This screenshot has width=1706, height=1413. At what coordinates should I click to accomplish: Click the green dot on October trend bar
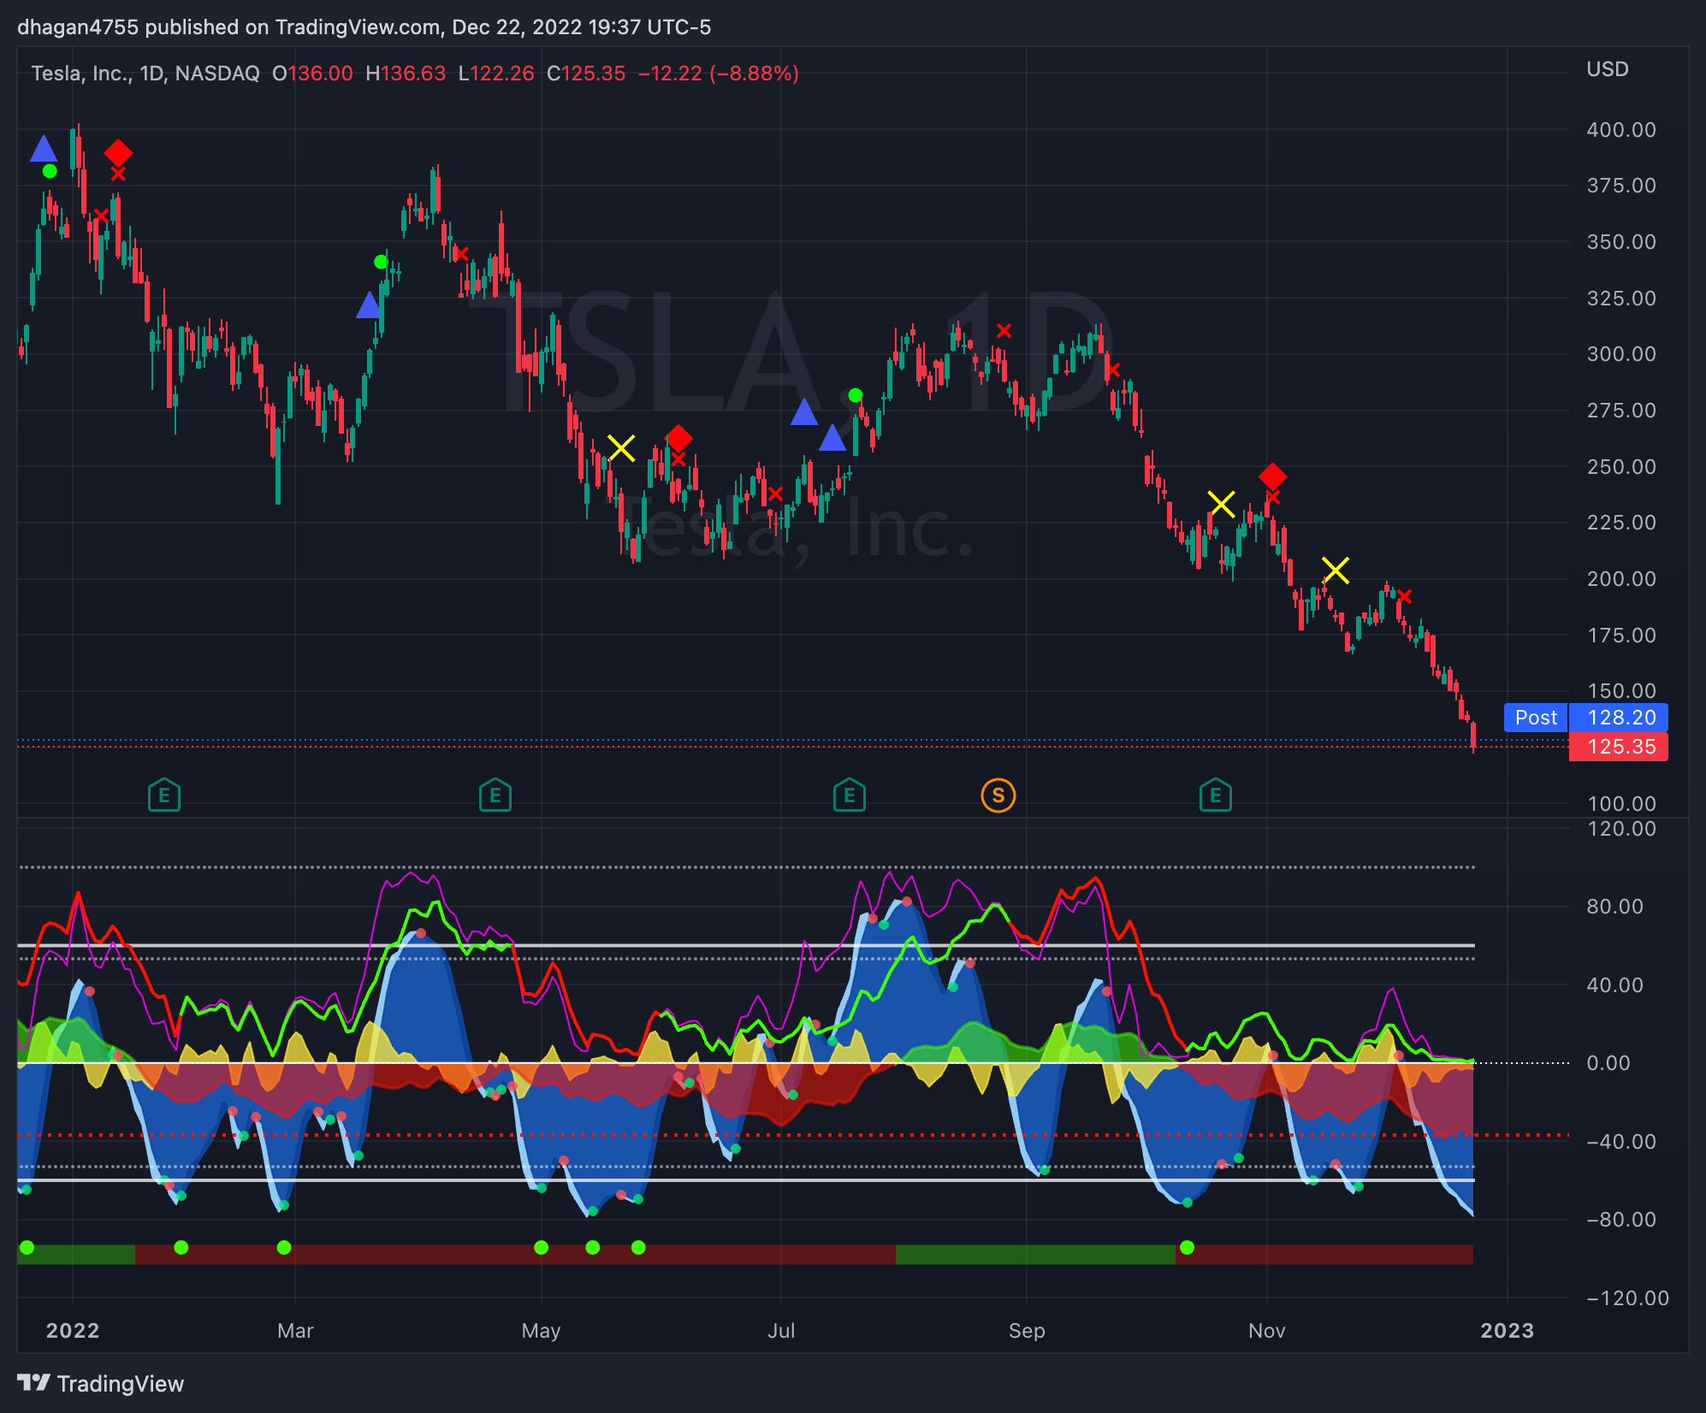click(x=1186, y=1248)
